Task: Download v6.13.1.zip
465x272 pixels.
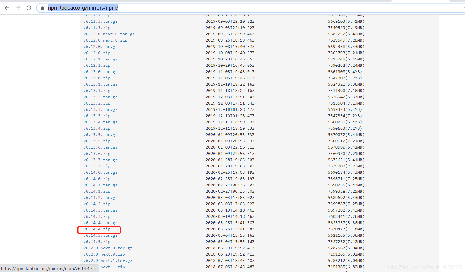Action: coord(97,91)
